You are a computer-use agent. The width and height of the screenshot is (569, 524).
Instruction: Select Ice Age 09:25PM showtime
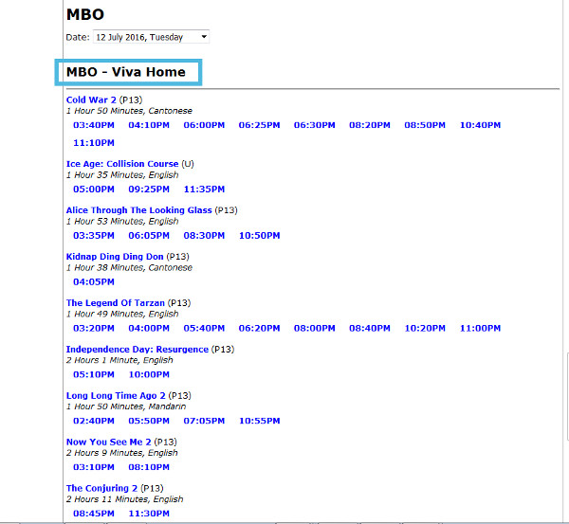click(x=149, y=190)
